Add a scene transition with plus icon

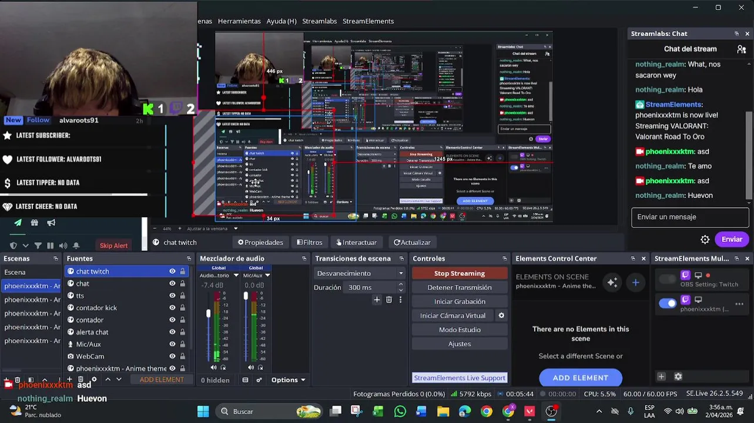pos(377,300)
